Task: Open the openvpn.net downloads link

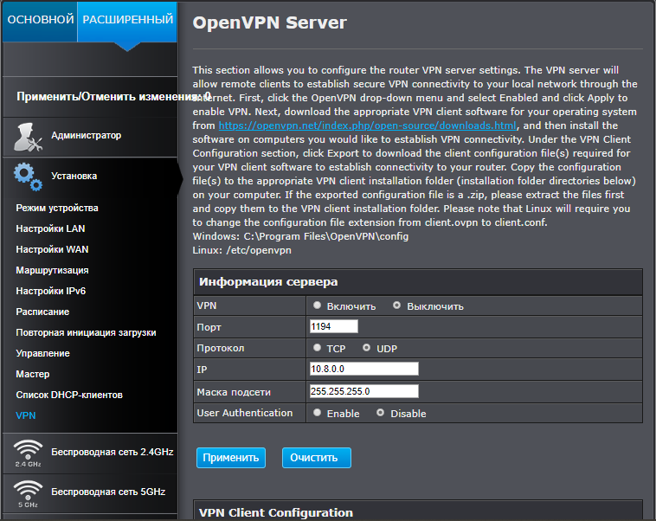Action: (x=367, y=125)
